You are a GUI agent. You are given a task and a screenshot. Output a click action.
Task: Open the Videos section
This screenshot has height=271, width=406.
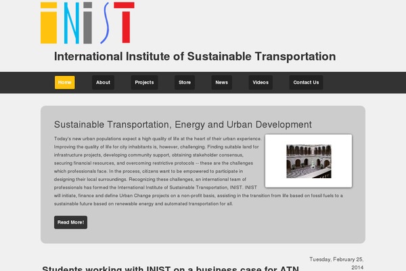click(261, 83)
